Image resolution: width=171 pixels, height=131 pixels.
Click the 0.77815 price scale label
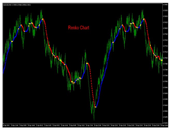click(166, 40)
